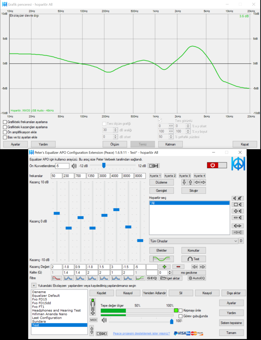Open the green curve graph window button
The height and width of the screenshot is (340, 261).
[162, 259]
